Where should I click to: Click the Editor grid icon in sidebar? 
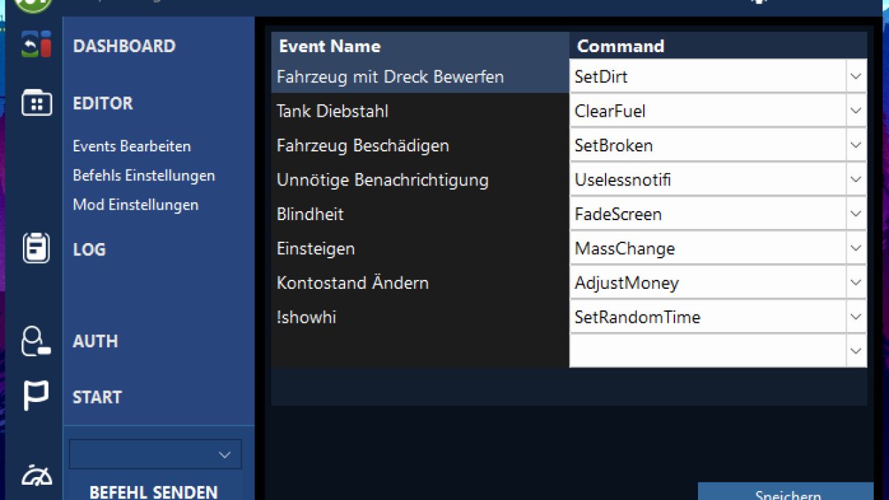(x=37, y=103)
